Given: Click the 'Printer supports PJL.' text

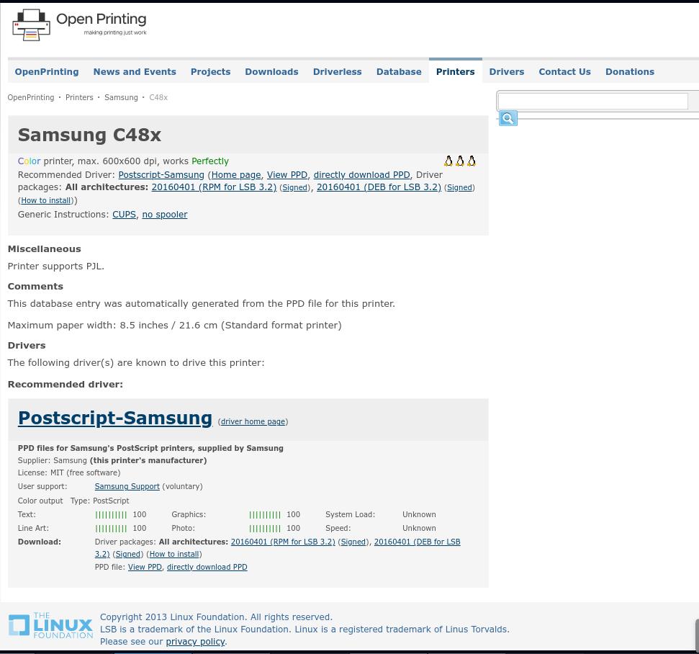Looking at the screenshot, I should (x=55, y=266).
